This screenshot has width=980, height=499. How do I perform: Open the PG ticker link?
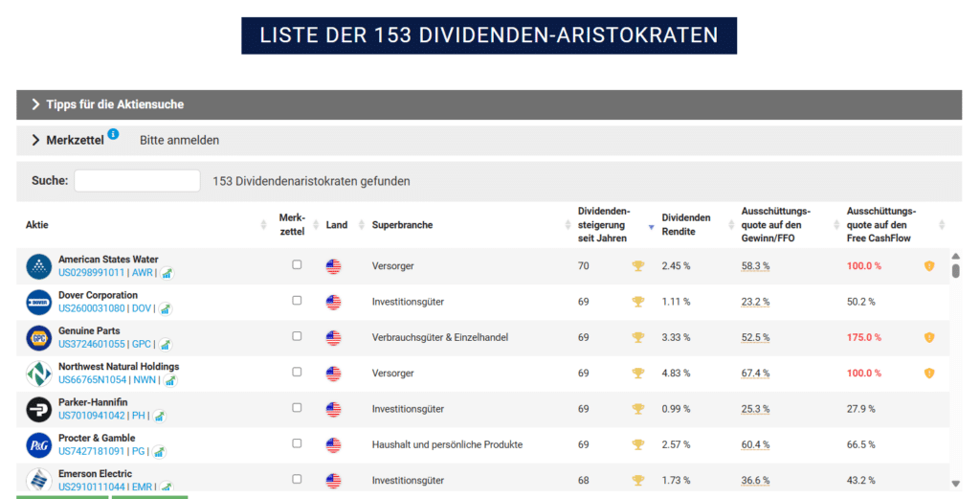[138, 451]
